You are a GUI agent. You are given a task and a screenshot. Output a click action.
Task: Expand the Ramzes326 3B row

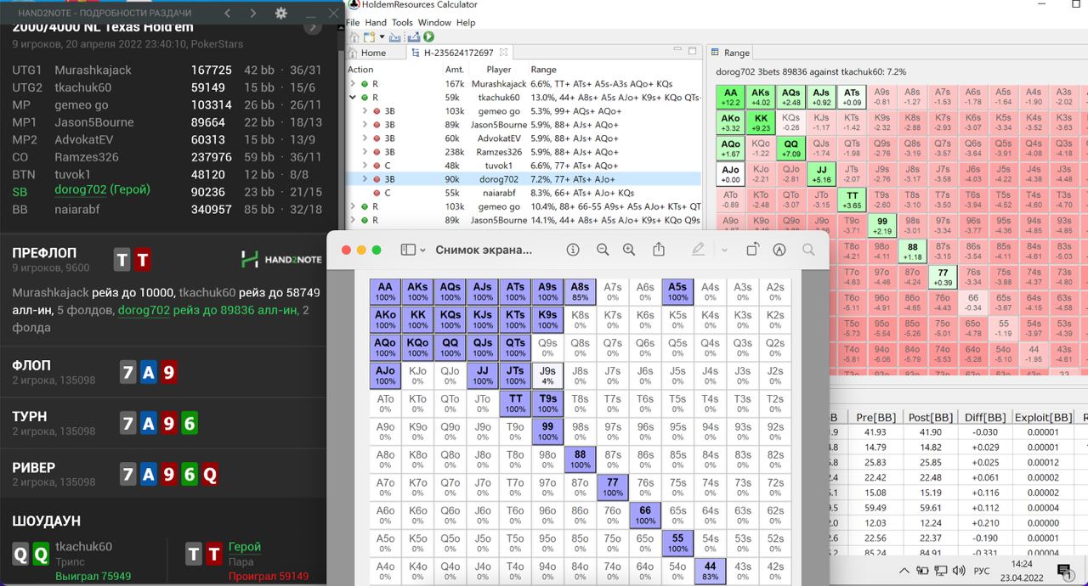(x=366, y=152)
